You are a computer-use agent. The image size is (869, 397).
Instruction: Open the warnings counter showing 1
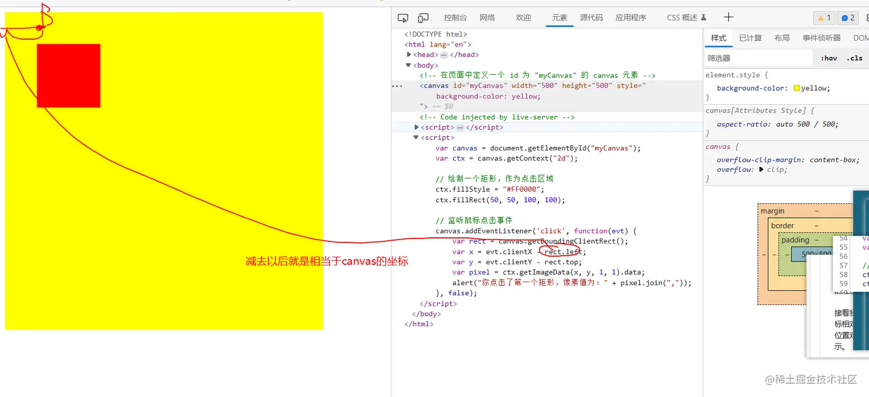click(x=824, y=18)
